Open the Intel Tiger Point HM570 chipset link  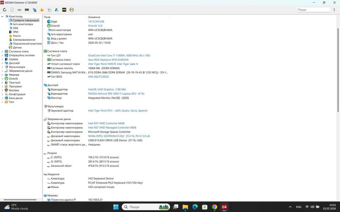tap(113, 64)
